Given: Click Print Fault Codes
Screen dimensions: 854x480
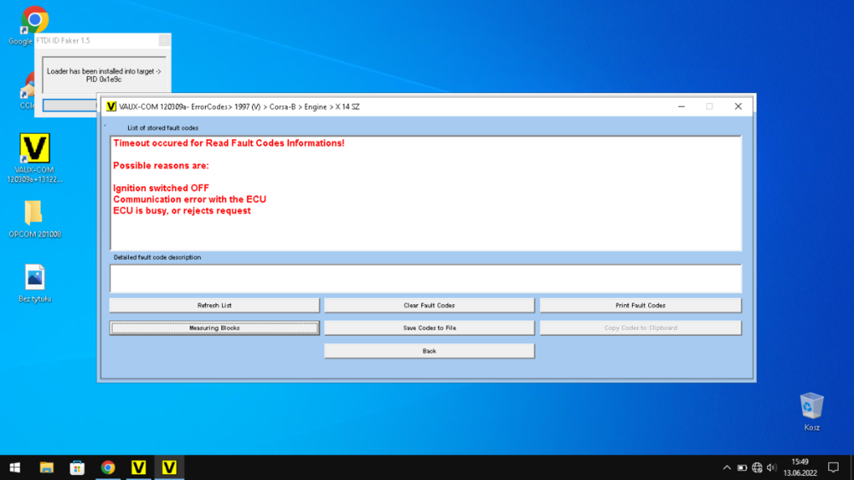Looking at the screenshot, I should tap(640, 305).
